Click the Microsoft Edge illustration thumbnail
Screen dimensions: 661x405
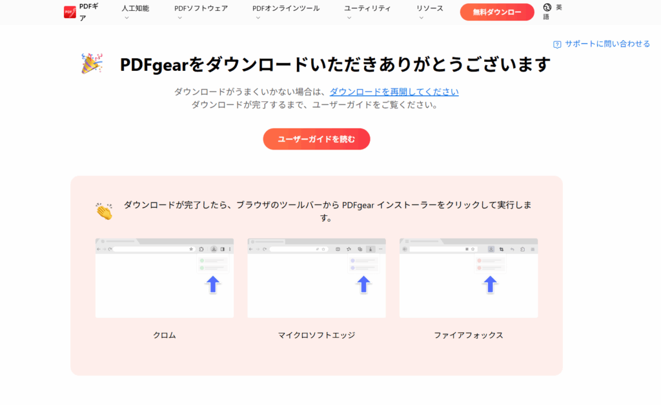316,278
